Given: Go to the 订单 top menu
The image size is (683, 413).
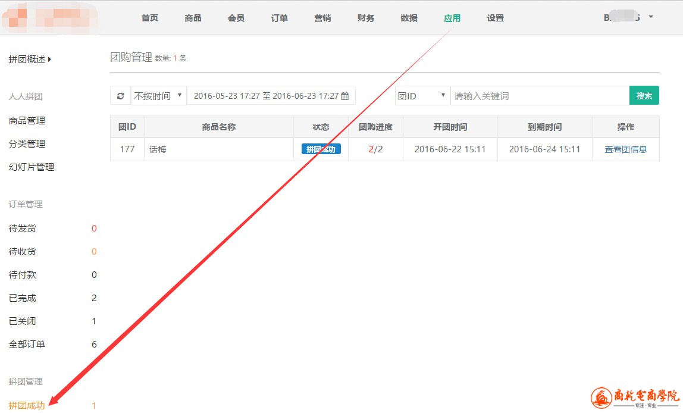Looking at the screenshot, I should (279, 18).
